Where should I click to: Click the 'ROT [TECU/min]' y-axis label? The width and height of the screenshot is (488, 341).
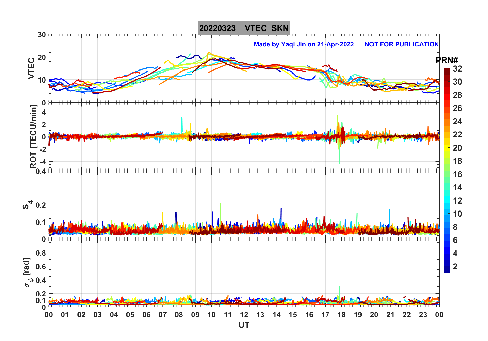coord(33,136)
